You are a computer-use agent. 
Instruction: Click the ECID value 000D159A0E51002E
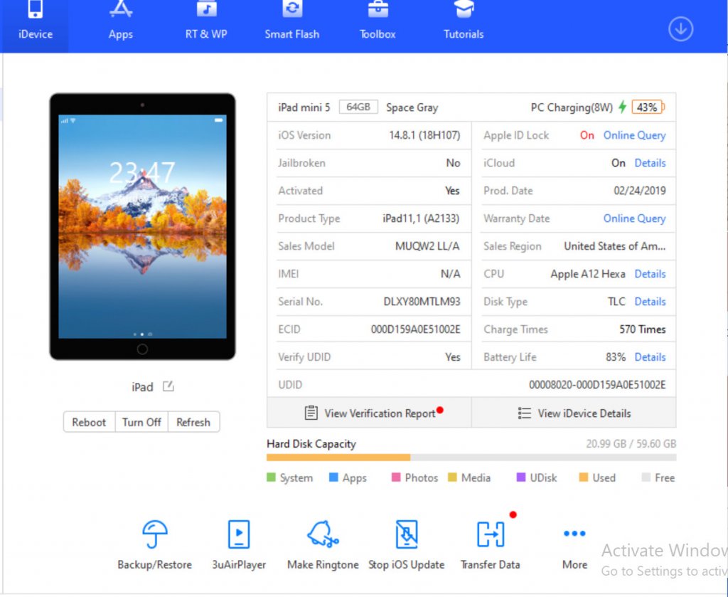click(415, 329)
